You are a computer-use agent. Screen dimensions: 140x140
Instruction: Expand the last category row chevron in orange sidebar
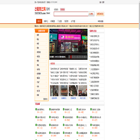tap(46, 95)
